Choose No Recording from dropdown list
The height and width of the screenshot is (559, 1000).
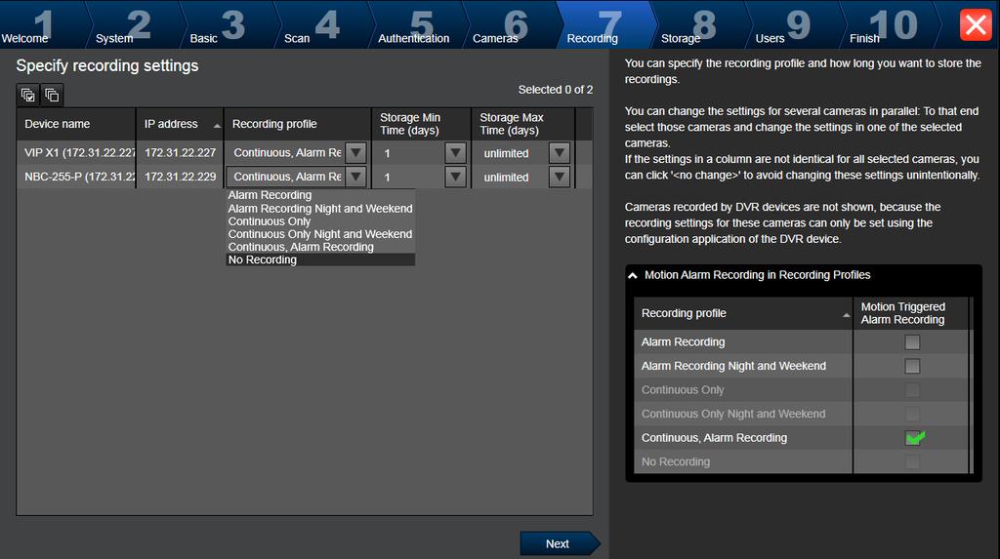pyautogui.click(x=320, y=260)
